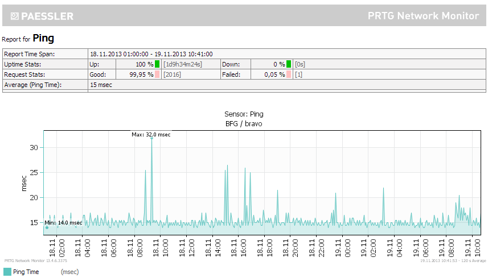The height and width of the screenshot is (278, 488).
Task: Click the 15 y-axis tick label
Action: [x=34, y=223]
